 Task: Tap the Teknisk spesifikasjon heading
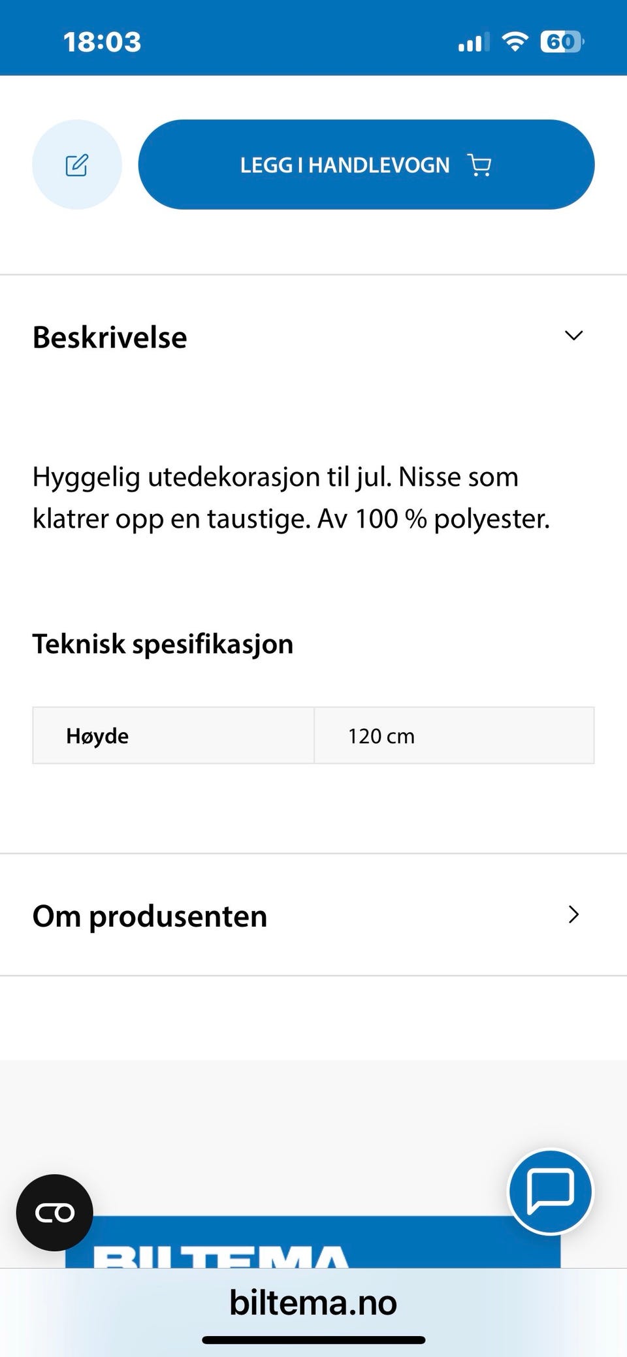coord(163,645)
